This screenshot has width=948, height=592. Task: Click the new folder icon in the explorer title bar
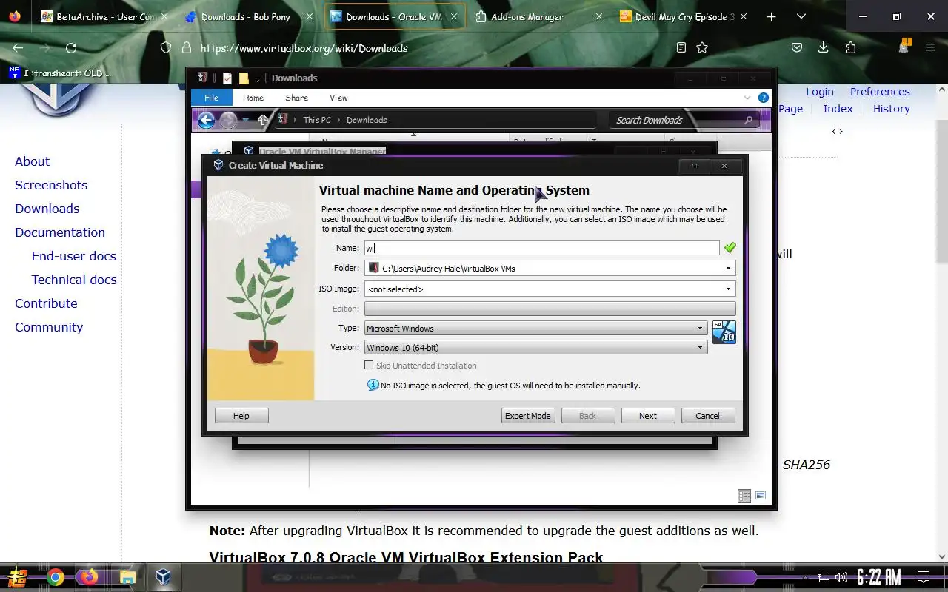pyautogui.click(x=244, y=78)
